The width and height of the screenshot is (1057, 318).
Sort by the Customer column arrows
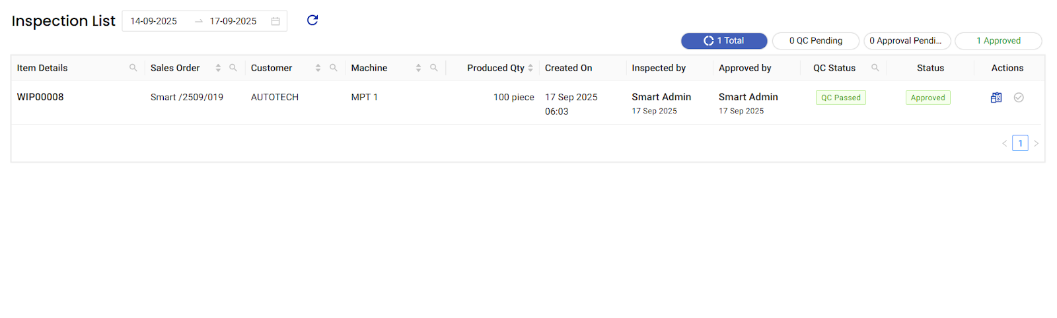click(318, 68)
